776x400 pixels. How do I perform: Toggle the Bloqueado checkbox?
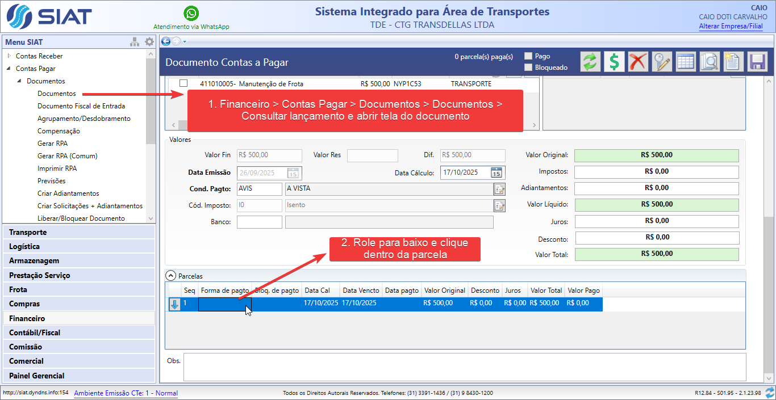click(x=528, y=68)
